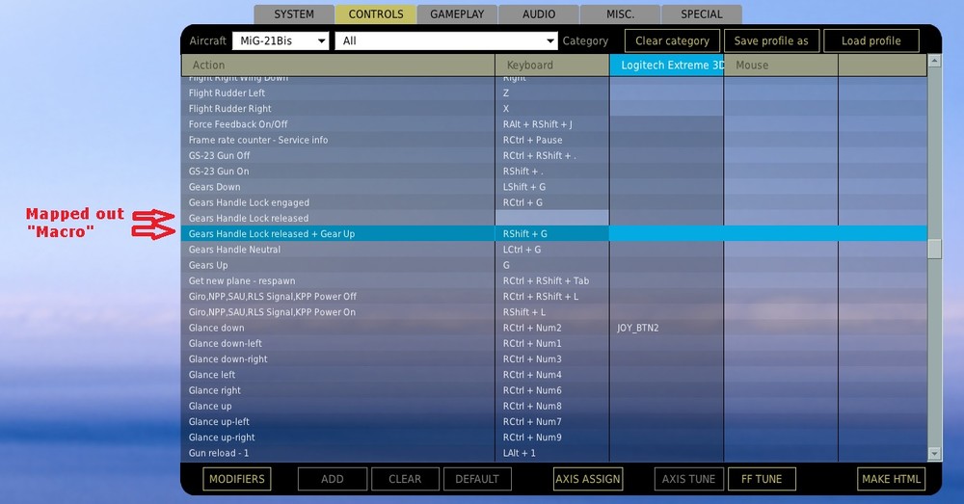Click the Clear category button

(673, 41)
